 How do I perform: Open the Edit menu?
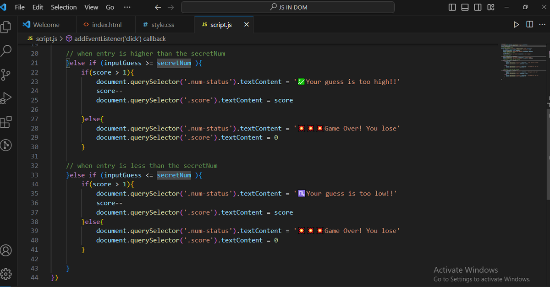point(38,7)
